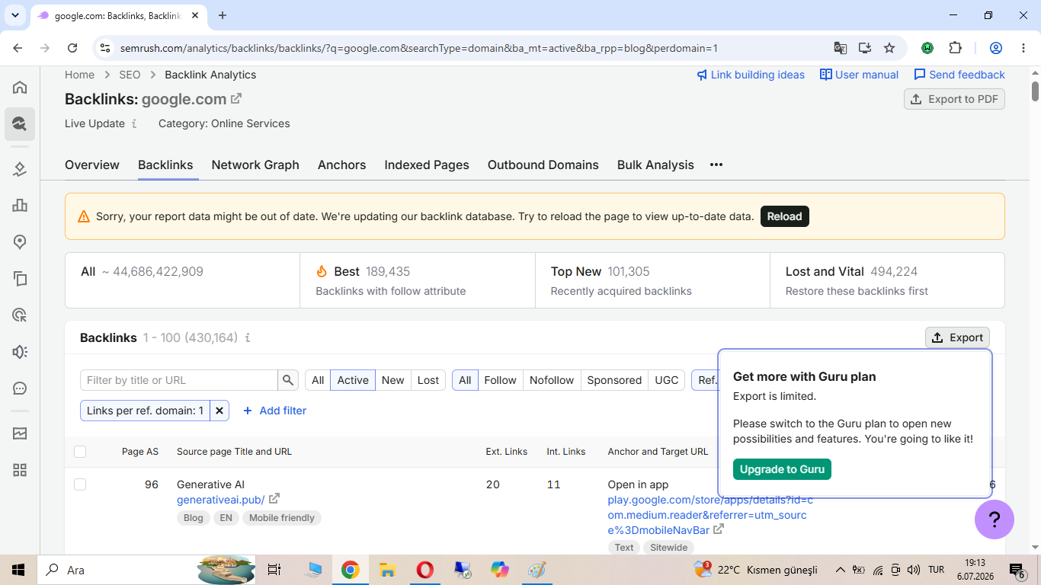Check the select-all checkbox in table header
Image resolution: width=1041 pixels, height=585 pixels.
tap(80, 452)
